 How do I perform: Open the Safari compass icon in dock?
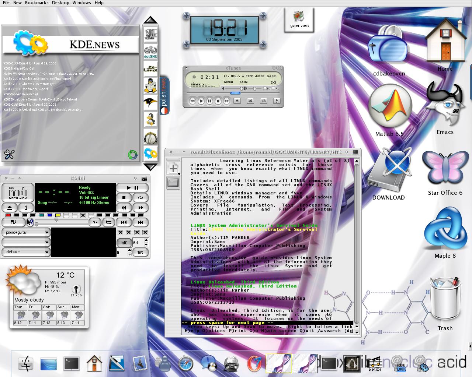tap(185, 364)
